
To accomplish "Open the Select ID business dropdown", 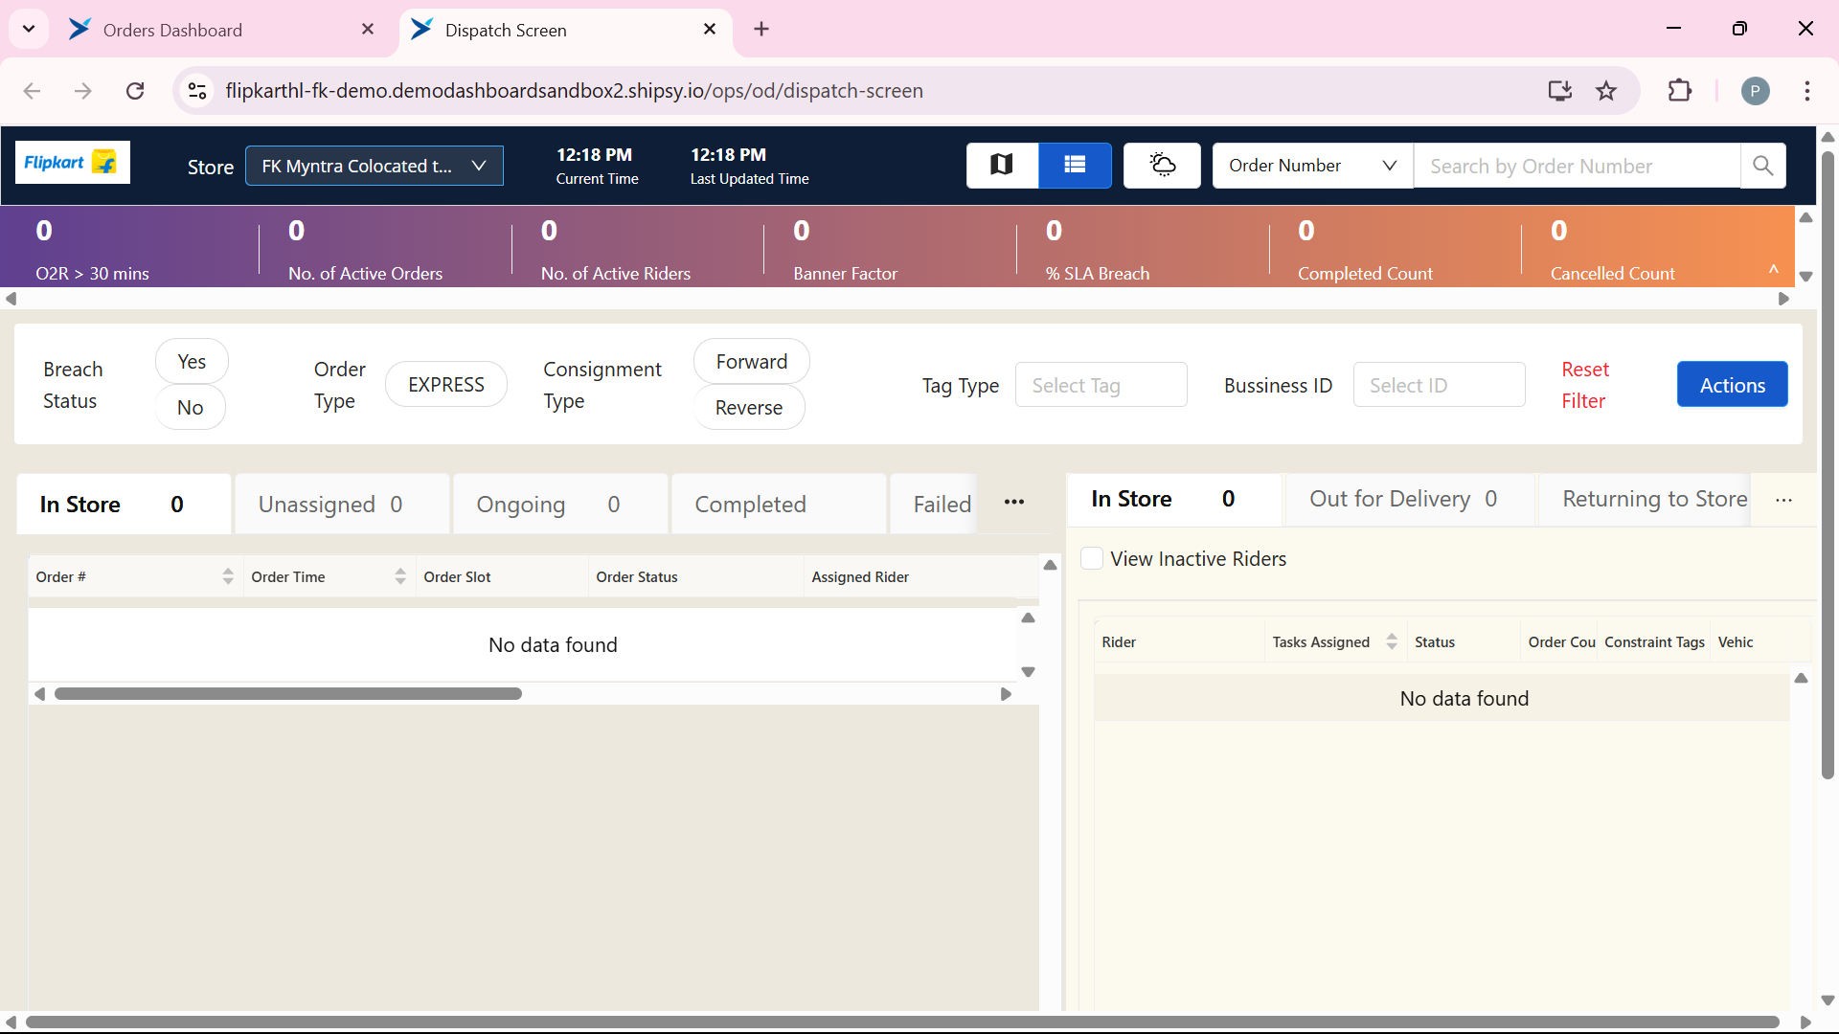I will point(1439,385).
